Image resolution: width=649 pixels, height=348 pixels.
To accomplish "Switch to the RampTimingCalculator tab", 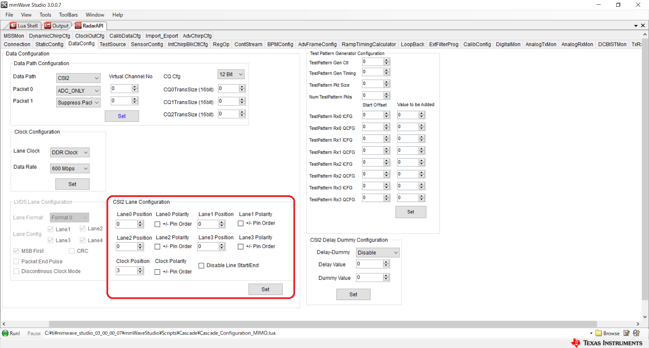I will tap(369, 44).
